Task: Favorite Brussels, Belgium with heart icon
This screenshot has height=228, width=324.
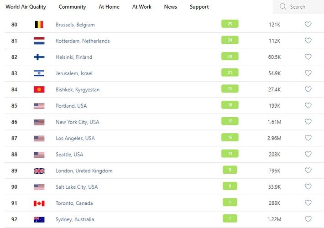Action: pyautogui.click(x=308, y=24)
